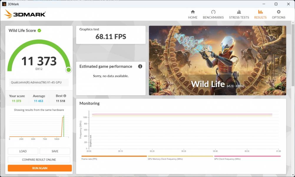295x177 pixels.
Task: Click the info icon beside Estimated game performance
Action: [x=140, y=66]
